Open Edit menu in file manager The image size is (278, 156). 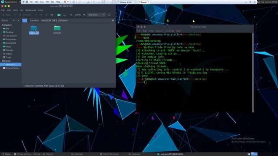[x=9, y=10]
